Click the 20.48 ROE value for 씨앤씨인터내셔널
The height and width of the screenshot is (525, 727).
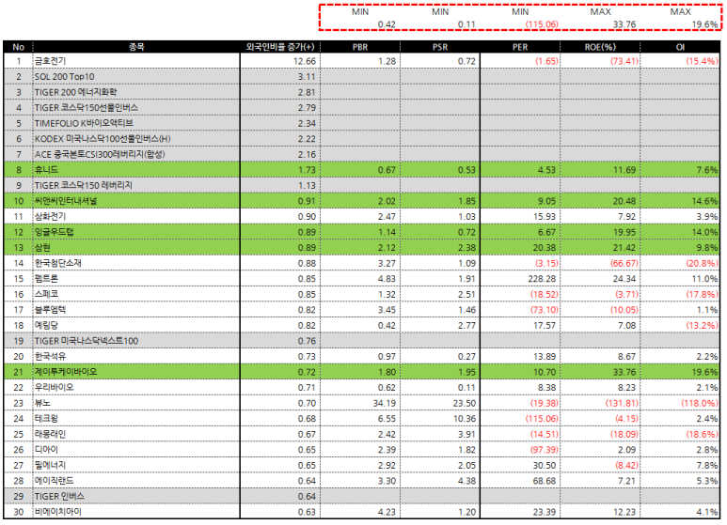[x=624, y=201]
